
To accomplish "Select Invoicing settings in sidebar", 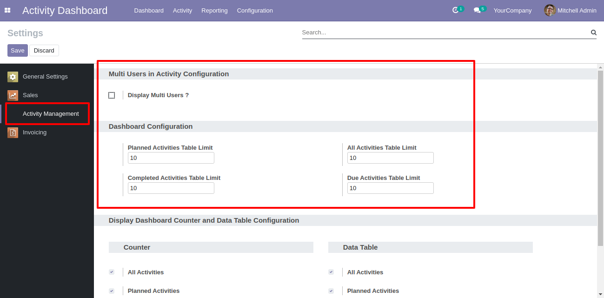I will (47, 132).
